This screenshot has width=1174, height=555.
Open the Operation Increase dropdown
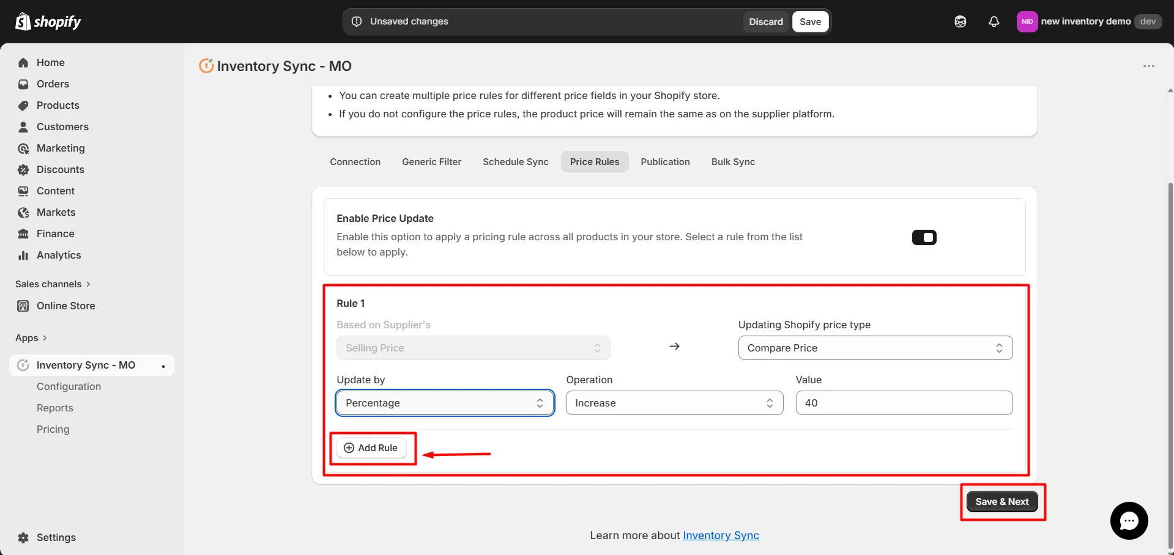[674, 403]
